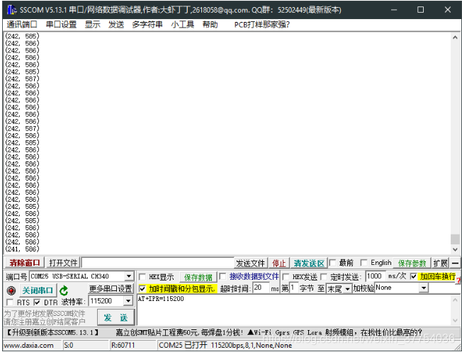Toggle the RTS checkbox
The width and height of the screenshot is (462, 352).
coord(10,302)
